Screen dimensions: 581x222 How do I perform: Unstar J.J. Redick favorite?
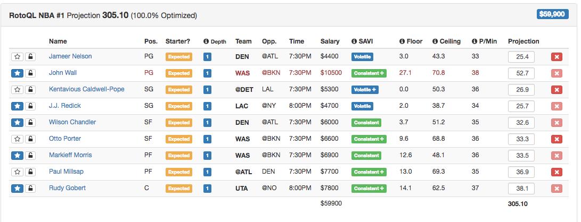(18, 106)
